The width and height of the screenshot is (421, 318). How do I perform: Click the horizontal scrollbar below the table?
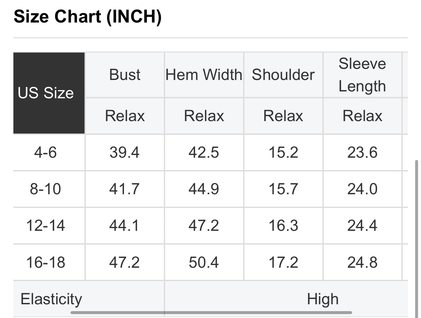click(211, 312)
